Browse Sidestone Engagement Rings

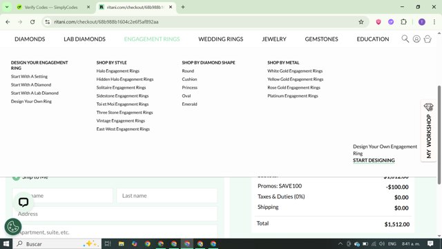coord(122,95)
